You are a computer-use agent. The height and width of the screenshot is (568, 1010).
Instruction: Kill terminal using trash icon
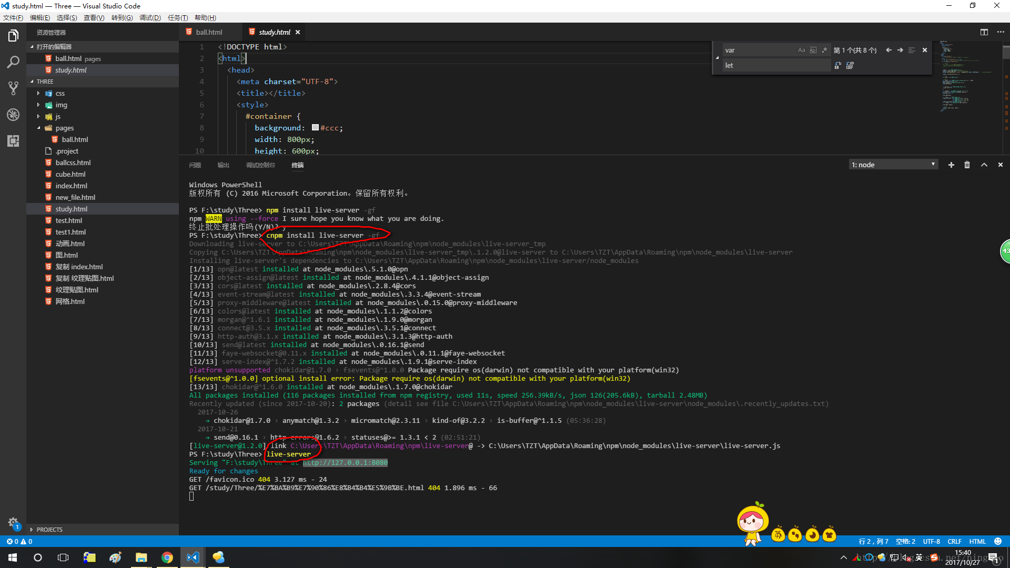coord(967,165)
